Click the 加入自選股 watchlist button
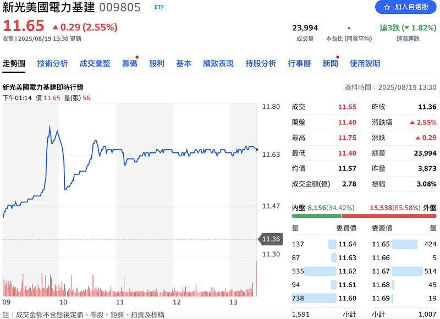This screenshot has width=440, height=319. point(406,7)
